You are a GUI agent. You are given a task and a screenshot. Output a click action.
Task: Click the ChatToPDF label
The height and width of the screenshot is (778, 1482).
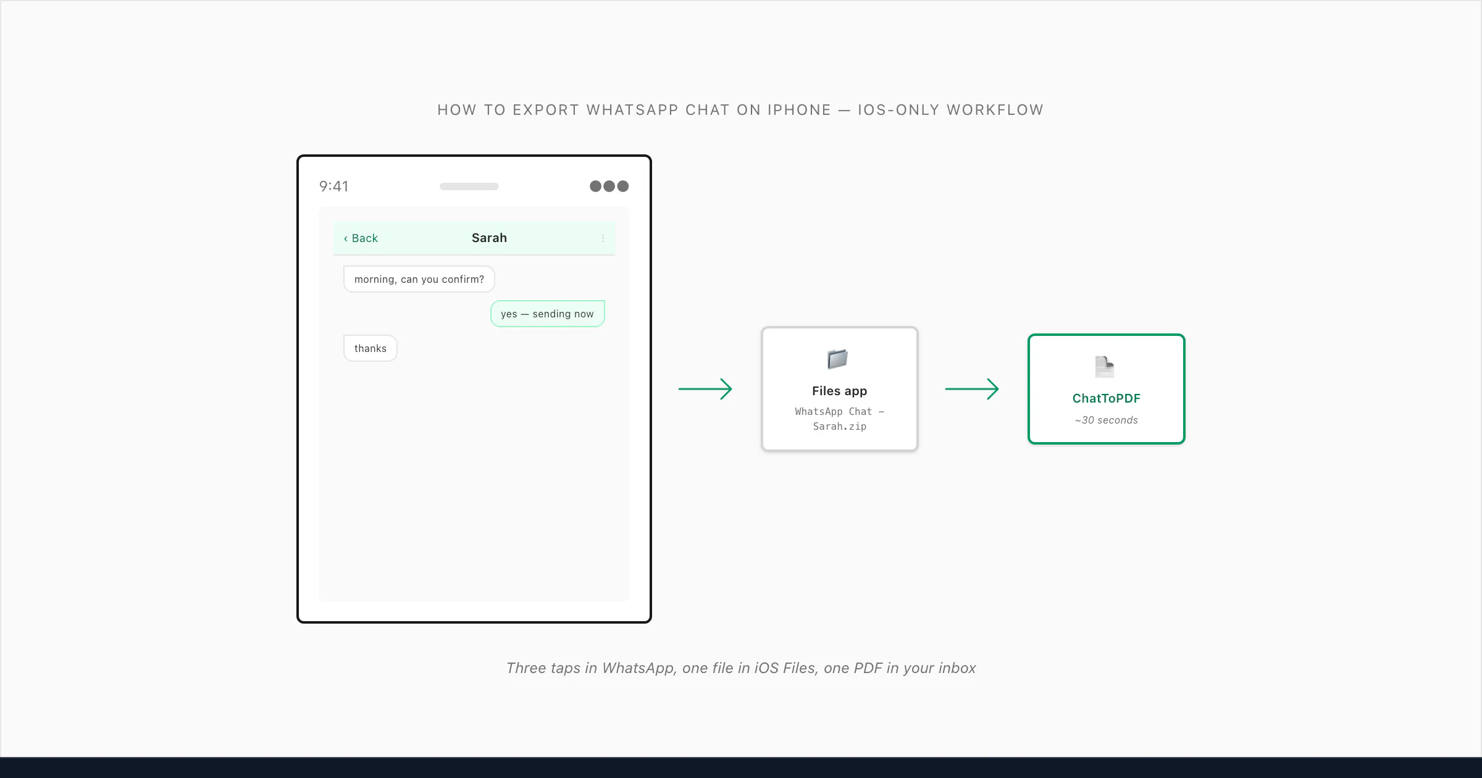point(1106,398)
